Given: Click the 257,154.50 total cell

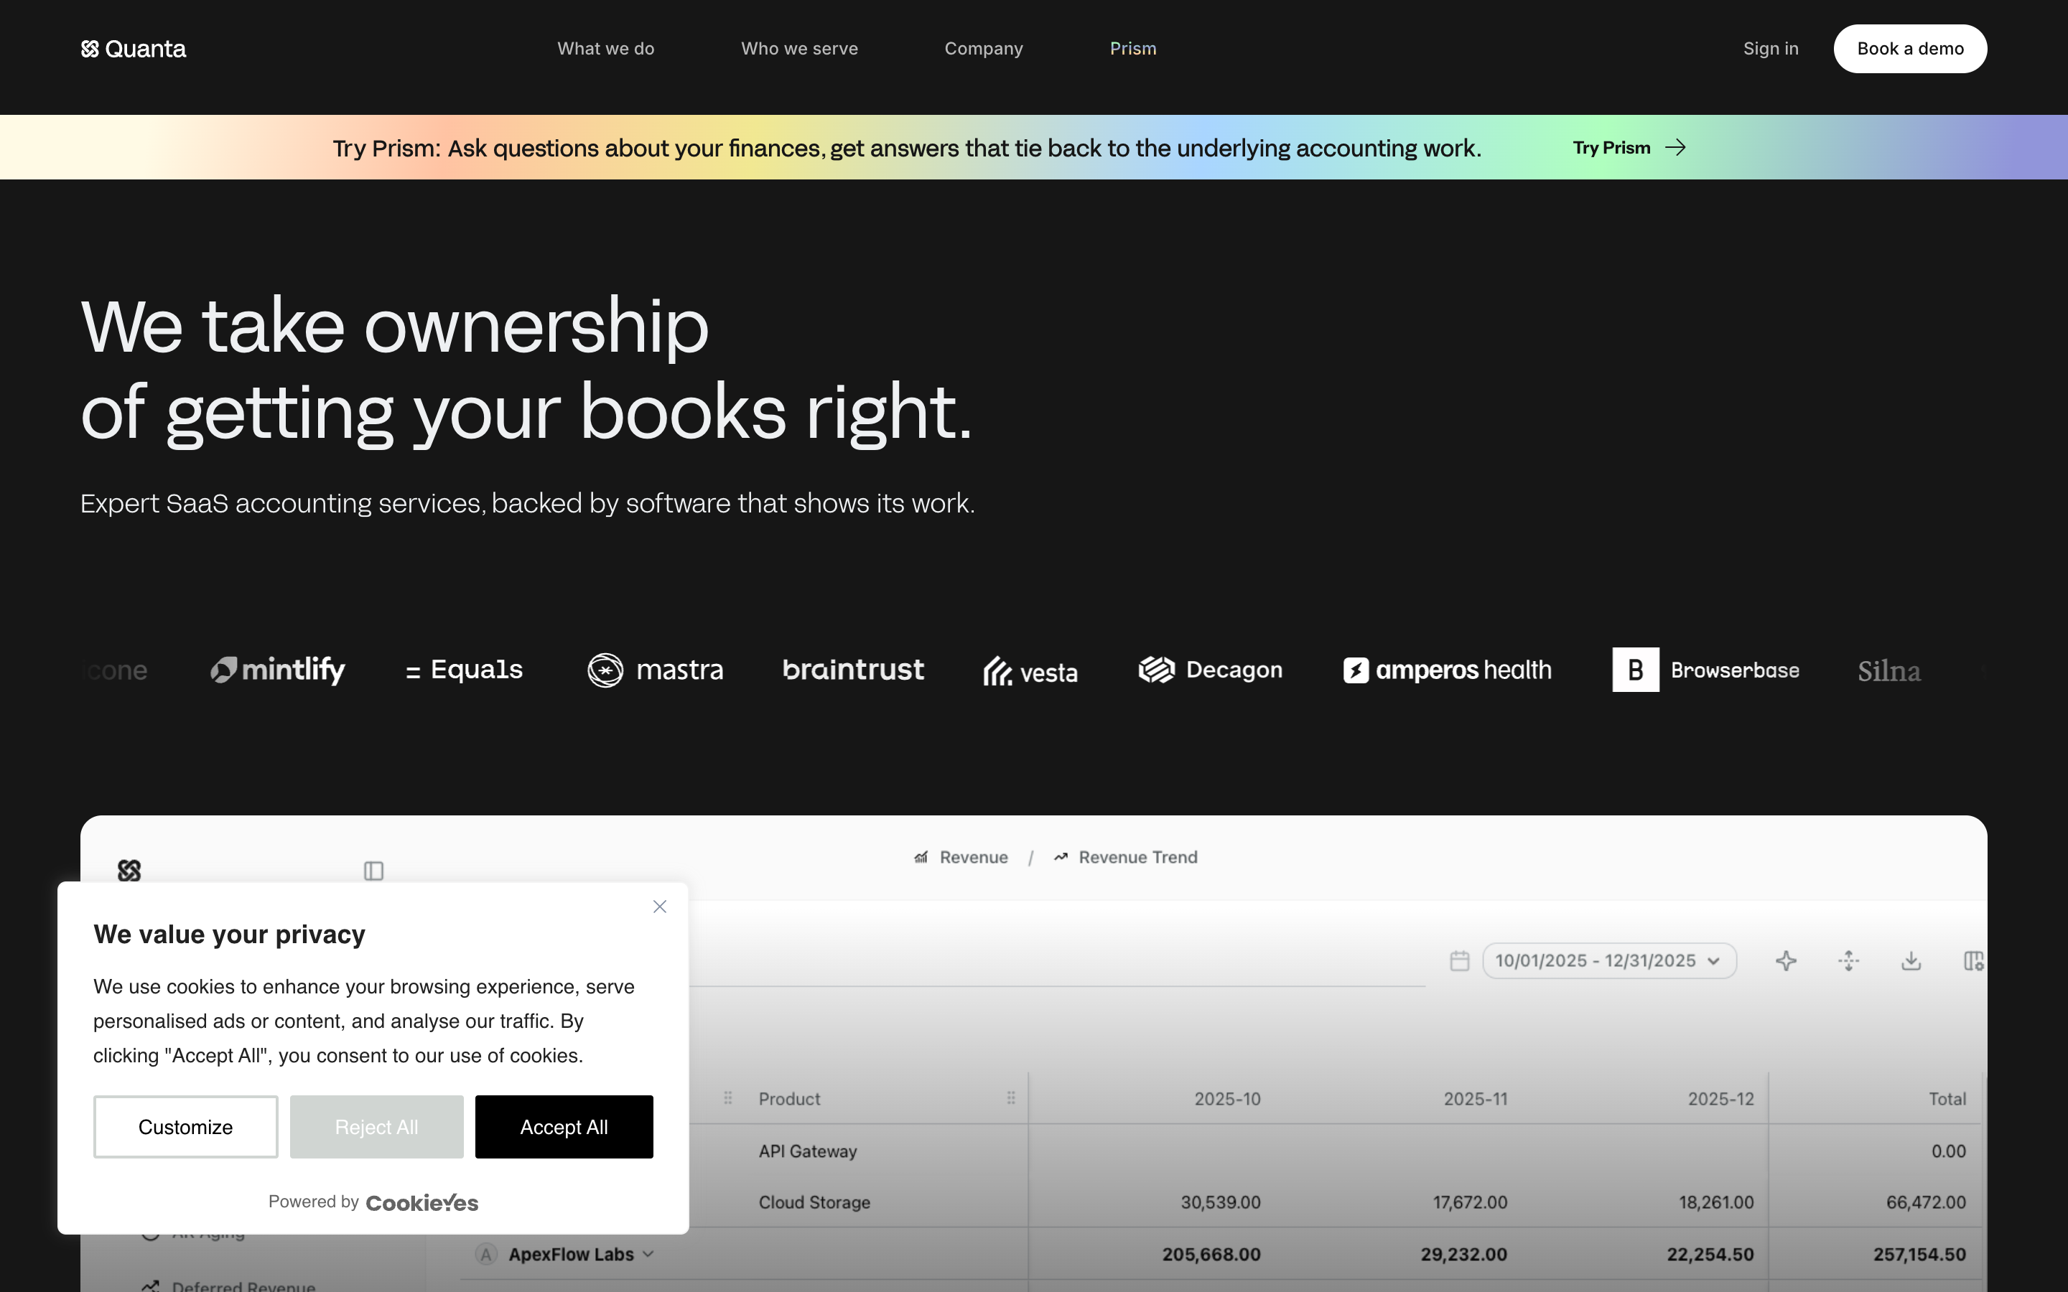Looking at the screenshot, I should (1919, 1255).
